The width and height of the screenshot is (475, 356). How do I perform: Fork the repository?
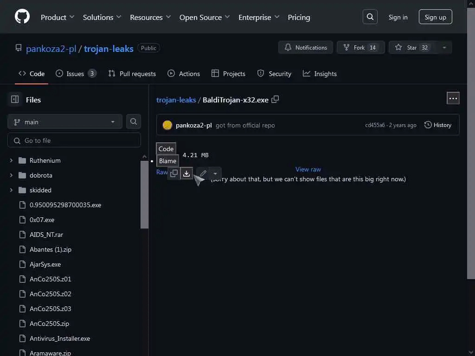click(x=360, y=48)
